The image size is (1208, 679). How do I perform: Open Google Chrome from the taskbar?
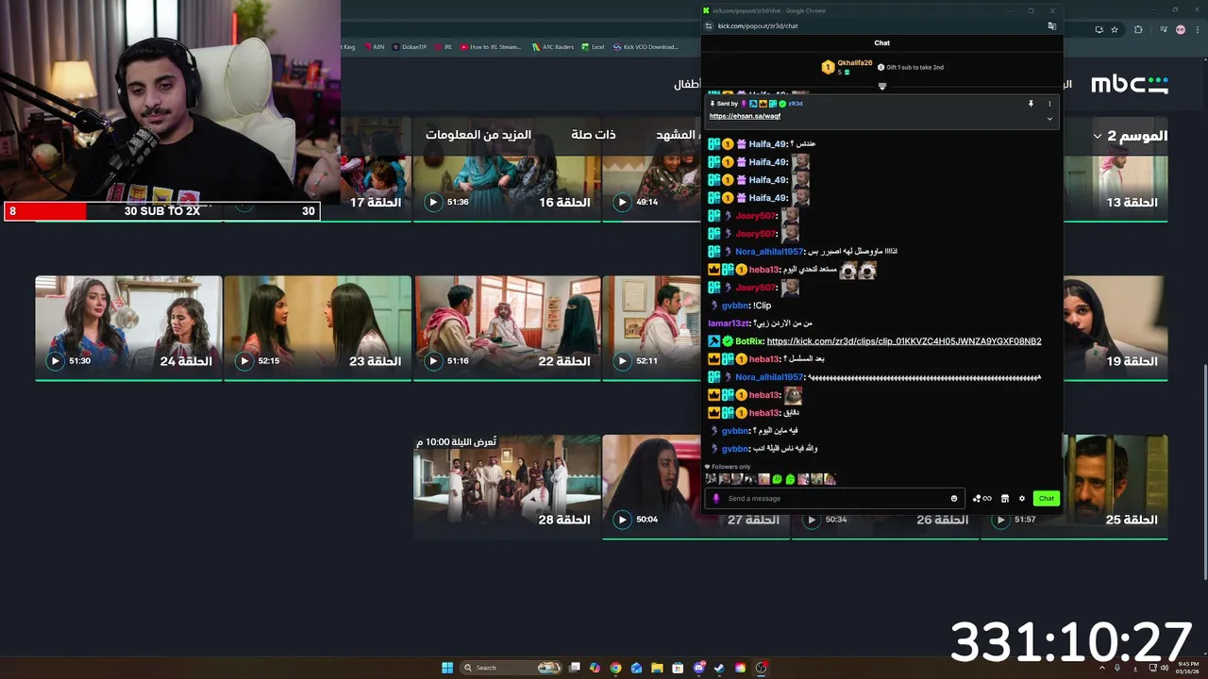pos(615,668)
